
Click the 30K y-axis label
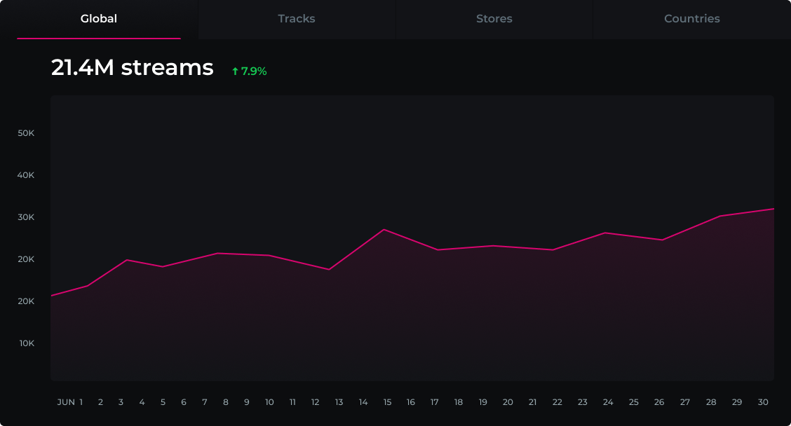pos(26,217)
